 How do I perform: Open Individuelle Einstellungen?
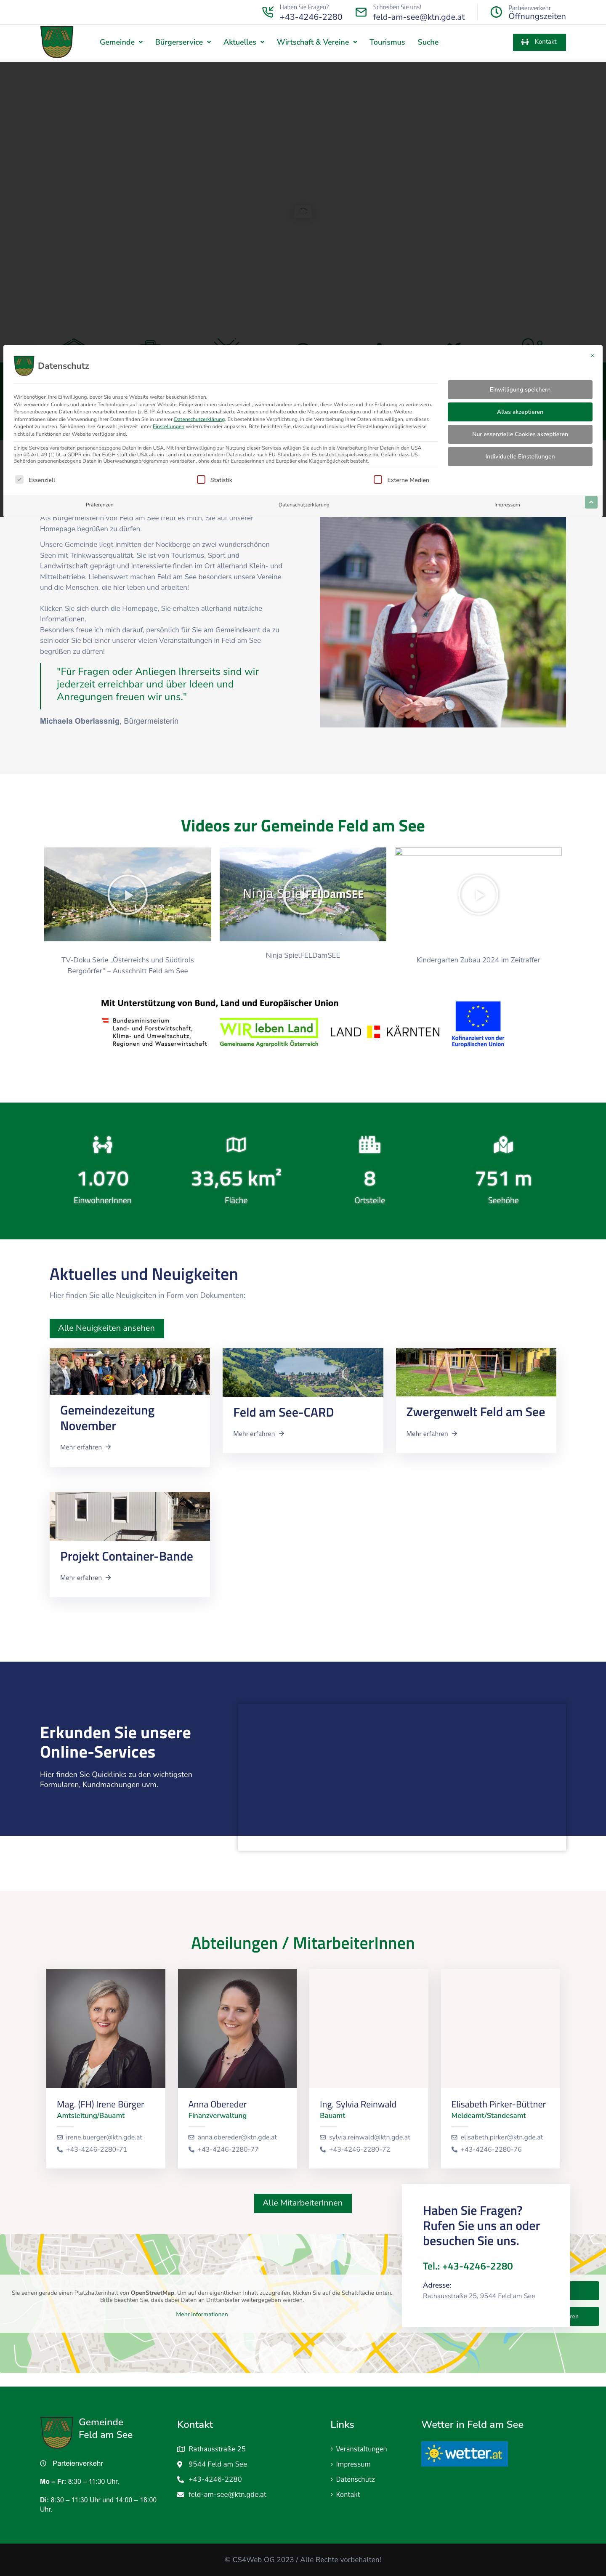tap(520, 457)
